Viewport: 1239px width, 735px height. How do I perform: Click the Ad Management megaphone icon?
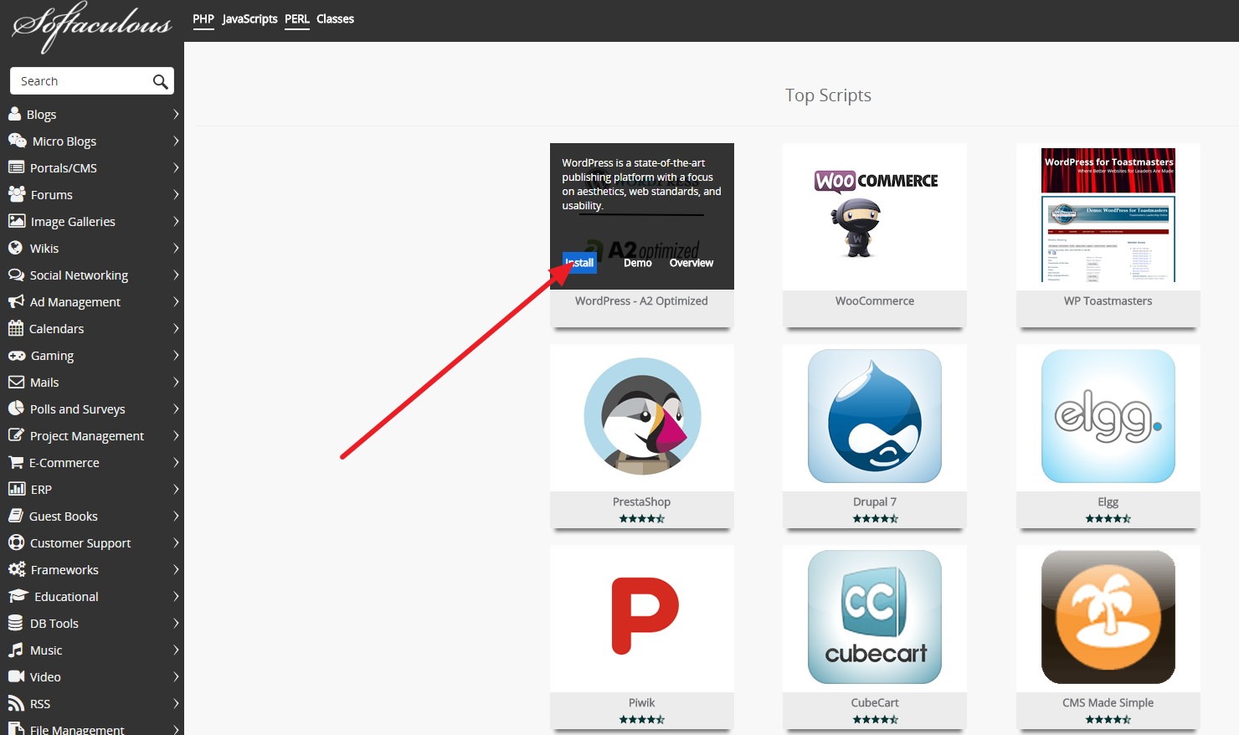pyautogui.click(x=16, y=301)
